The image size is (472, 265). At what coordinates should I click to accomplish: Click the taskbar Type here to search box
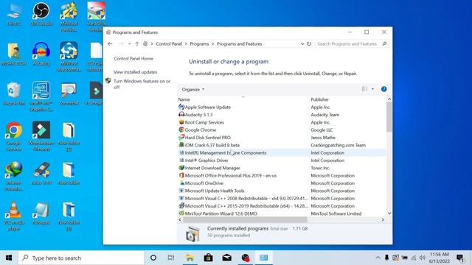pyautogui.click(x=81, y=258)
